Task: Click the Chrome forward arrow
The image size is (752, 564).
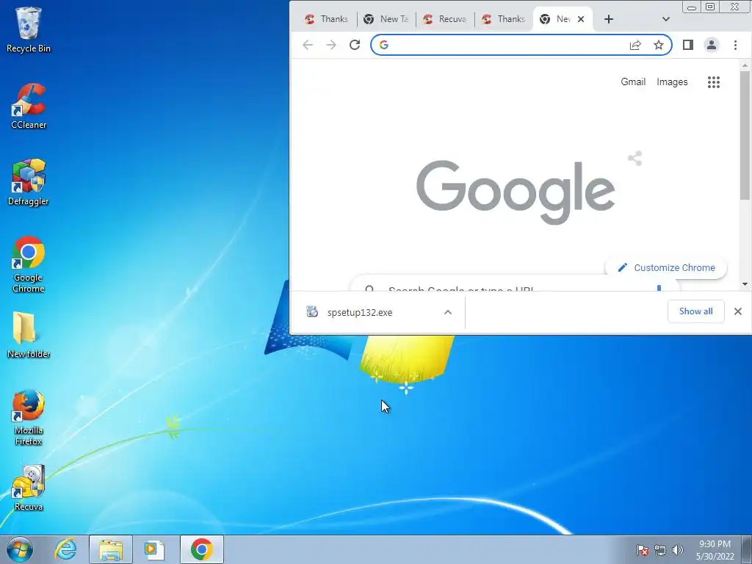Action: coord(331,45)
